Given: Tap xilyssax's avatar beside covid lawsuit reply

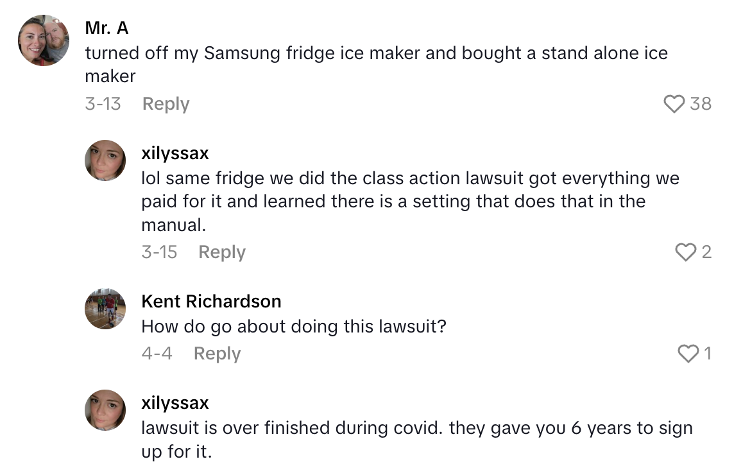Looking at the screenshot, I should coord(105,410).
